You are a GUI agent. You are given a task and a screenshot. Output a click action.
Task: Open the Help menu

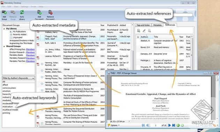[x=41, y=7]
